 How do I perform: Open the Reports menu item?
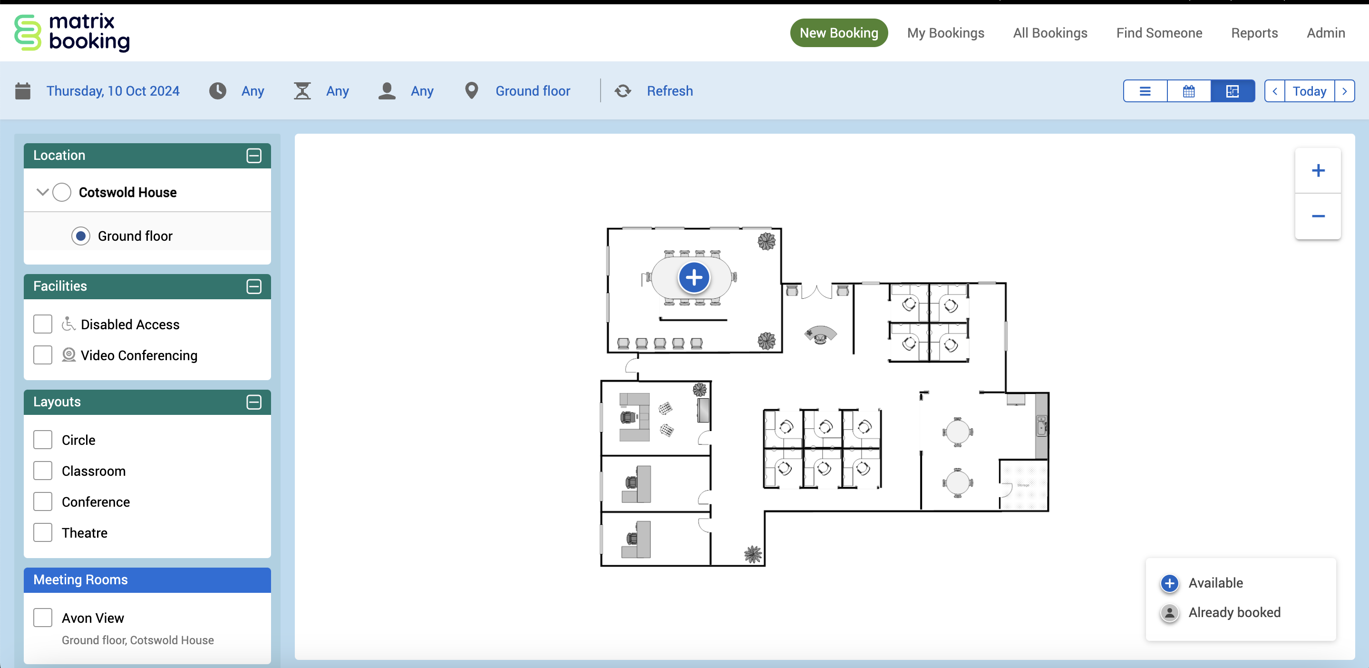1253,33
